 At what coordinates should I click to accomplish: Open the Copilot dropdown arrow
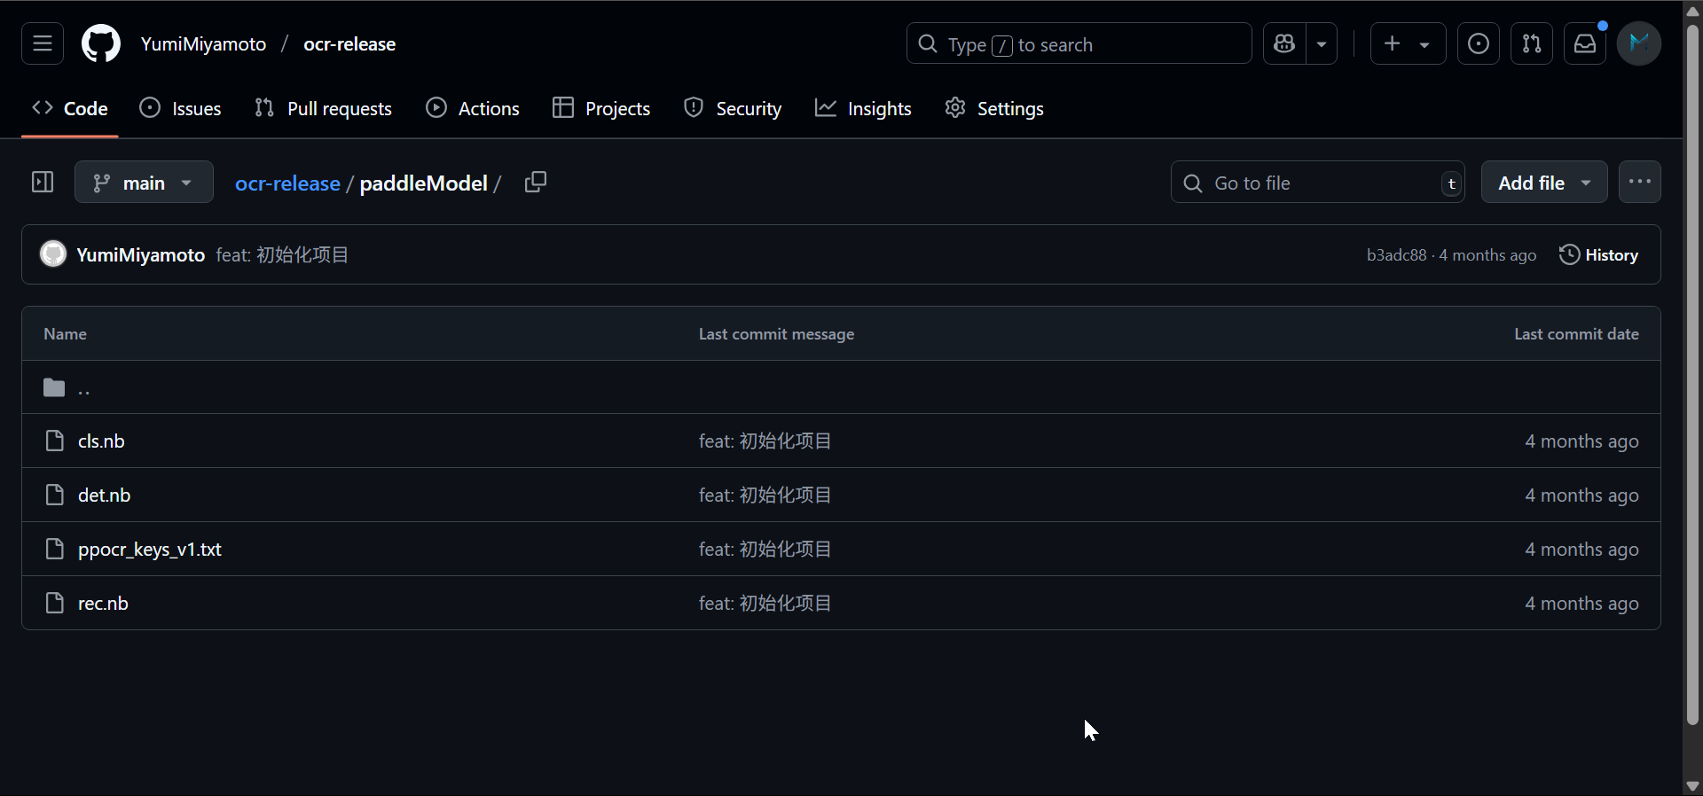pyautogui.click(x=1322, y=43)
